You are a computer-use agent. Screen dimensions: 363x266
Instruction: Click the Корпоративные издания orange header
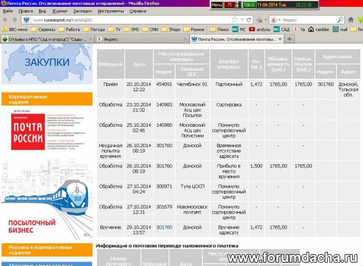(47, 100)
